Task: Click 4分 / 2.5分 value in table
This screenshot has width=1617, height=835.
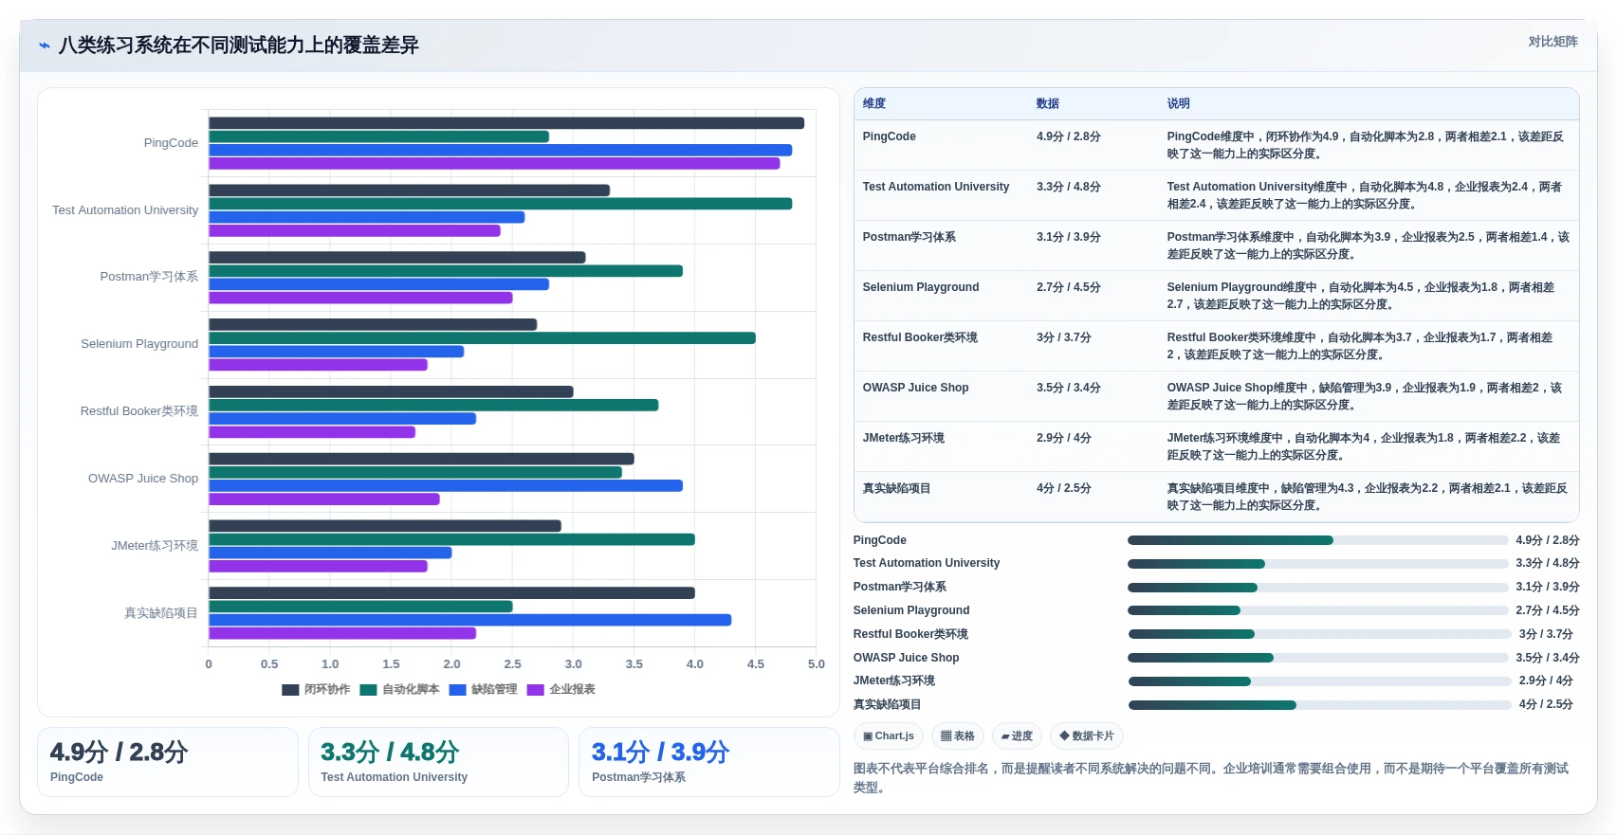Action: 1064,488
